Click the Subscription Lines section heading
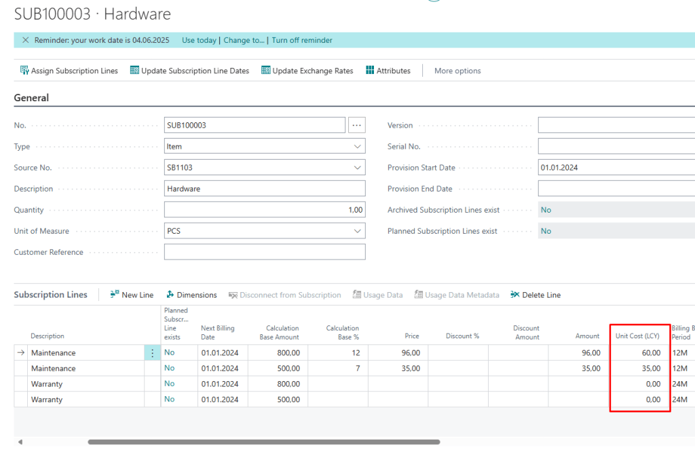Viewport: 695px width, 464px height. click(x=51, y=295)
